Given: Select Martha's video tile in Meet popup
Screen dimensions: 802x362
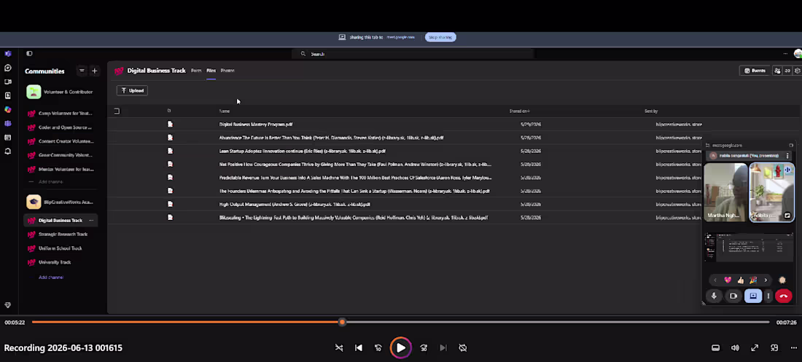Looking at the screenshot, I should coord(725,192).
